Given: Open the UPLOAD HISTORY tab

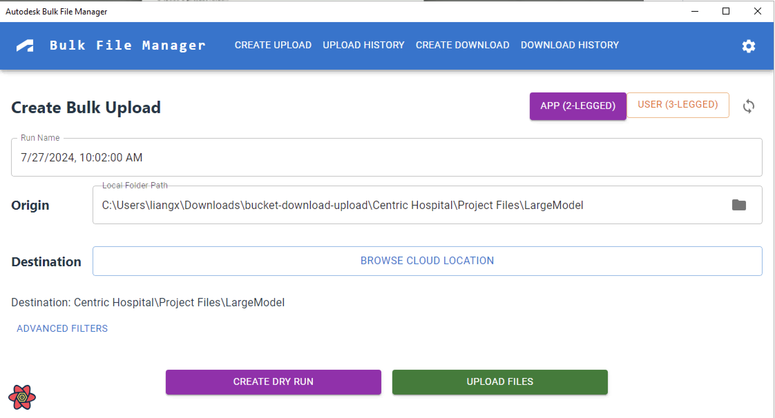Looking at the screenshot, I should pos(363,45).
